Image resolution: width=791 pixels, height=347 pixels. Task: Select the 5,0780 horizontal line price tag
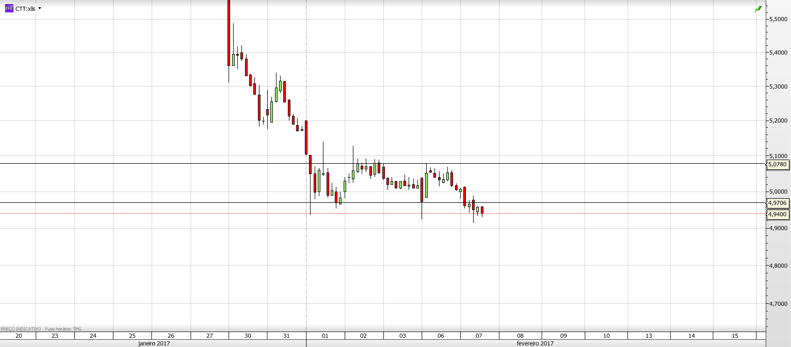pyautogui.click(x=778, y=164)
